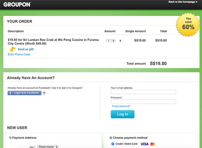
Task: Click the MasterCard logo
Action: (x=153, y=144)
